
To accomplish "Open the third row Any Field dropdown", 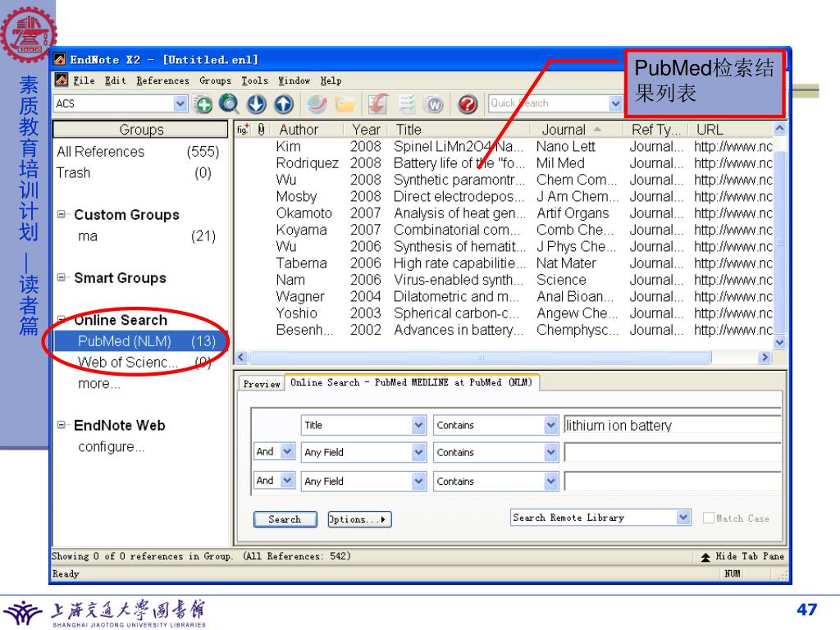I will 419,481.
